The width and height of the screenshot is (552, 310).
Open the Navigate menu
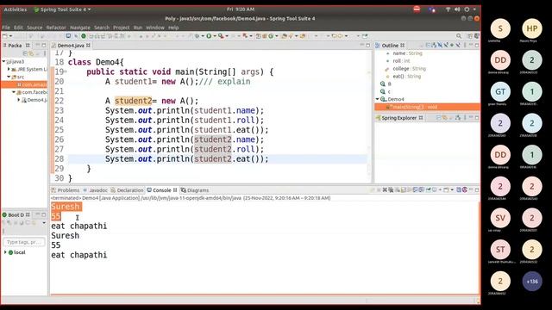(80, 28)
